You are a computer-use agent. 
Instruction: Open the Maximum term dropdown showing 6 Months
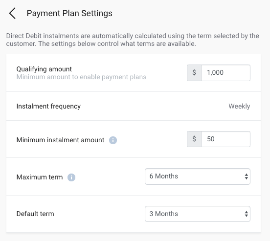click(198, 176)
